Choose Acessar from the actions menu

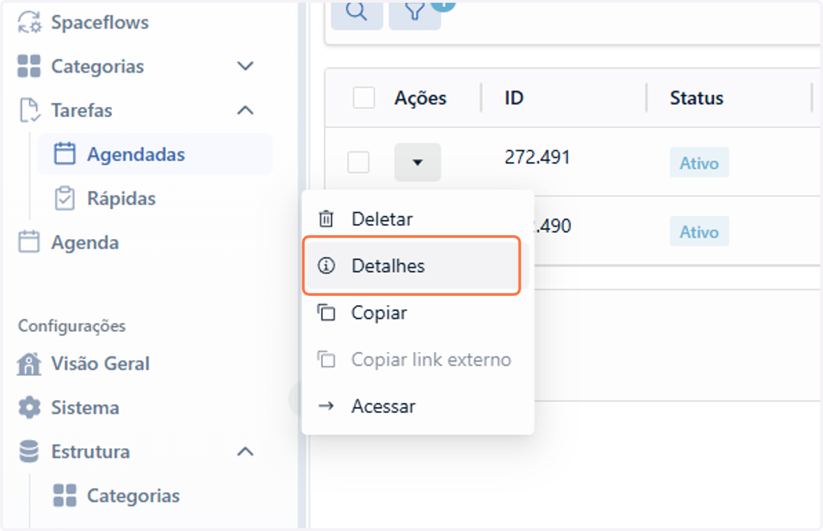tap(418, 406)
